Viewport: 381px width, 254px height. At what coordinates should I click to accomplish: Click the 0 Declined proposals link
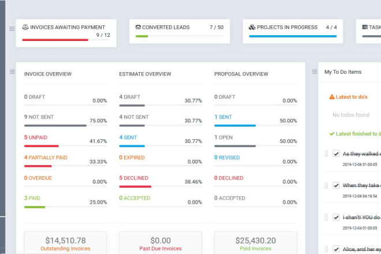[229, 178]
